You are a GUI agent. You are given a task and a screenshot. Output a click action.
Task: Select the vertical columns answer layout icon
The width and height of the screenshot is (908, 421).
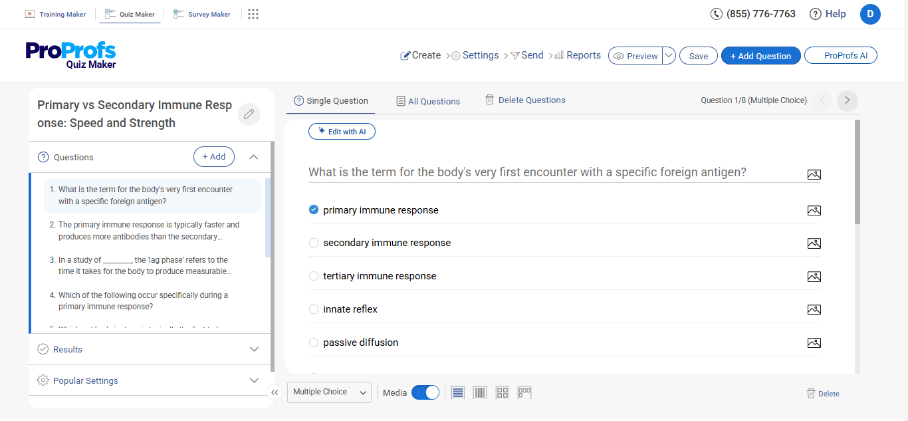pyautogui.click(x=480, y=392)
